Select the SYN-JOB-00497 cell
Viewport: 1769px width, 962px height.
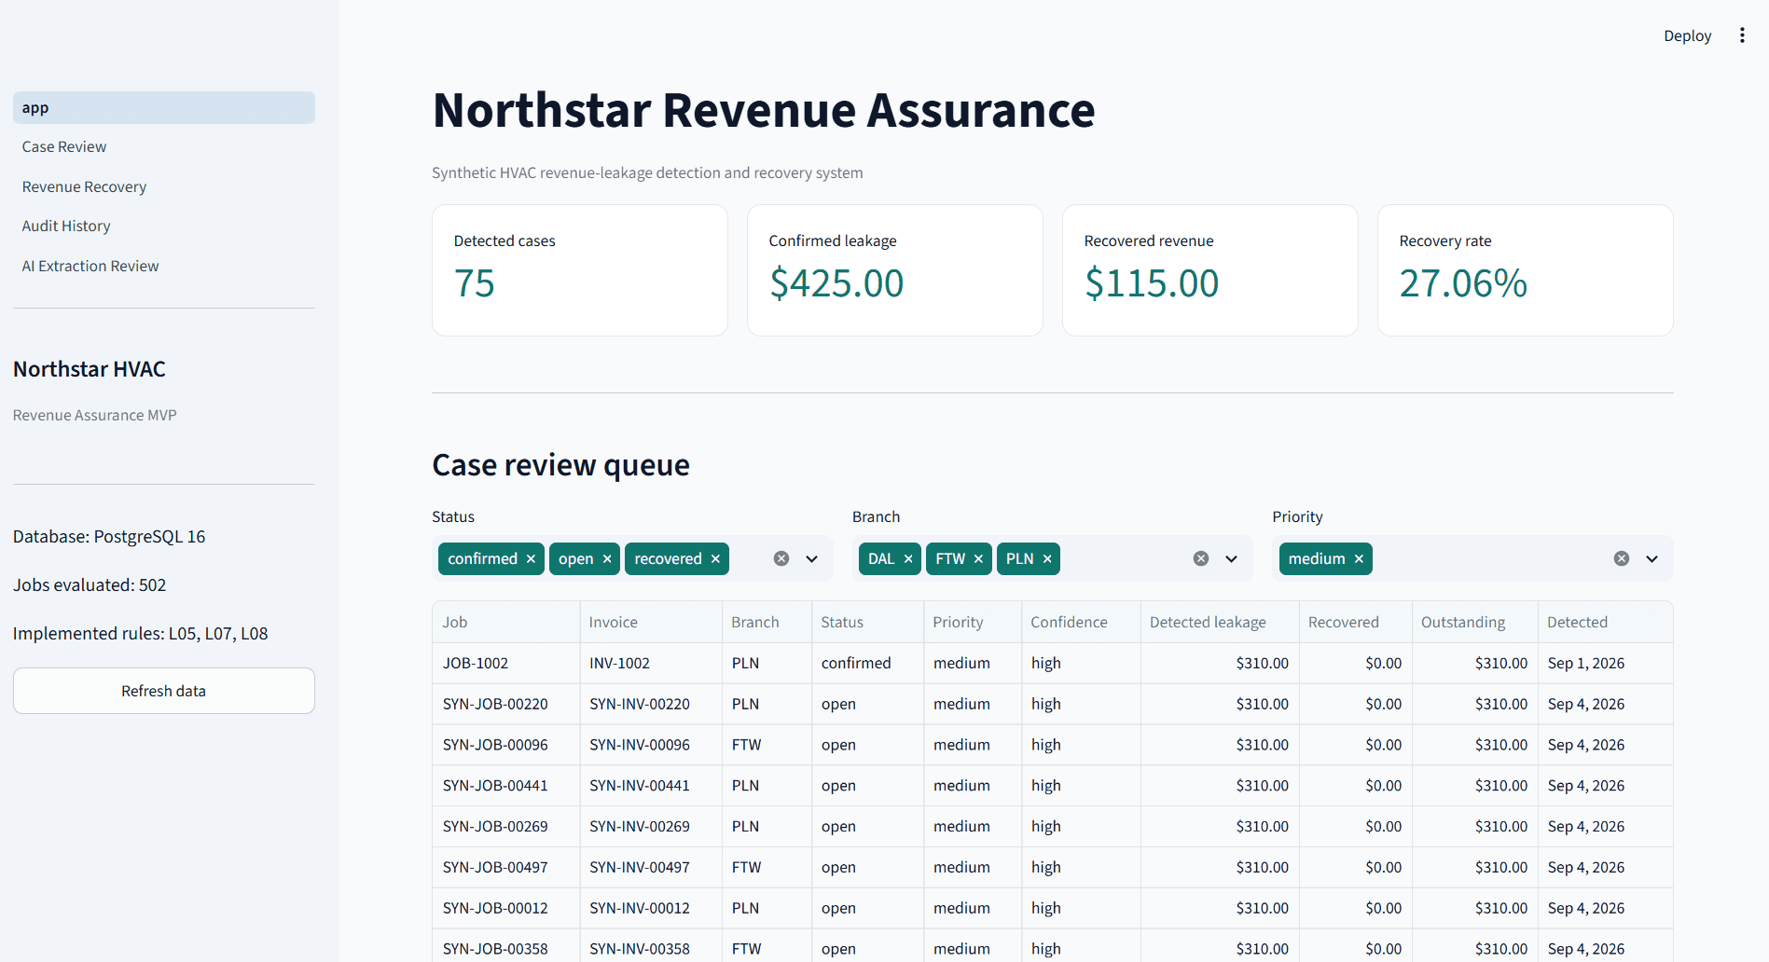tap(506, 867)
